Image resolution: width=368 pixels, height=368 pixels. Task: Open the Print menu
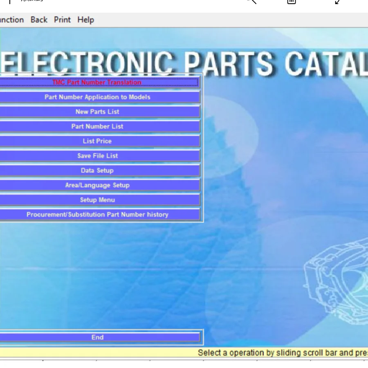(x=62, y=20)
